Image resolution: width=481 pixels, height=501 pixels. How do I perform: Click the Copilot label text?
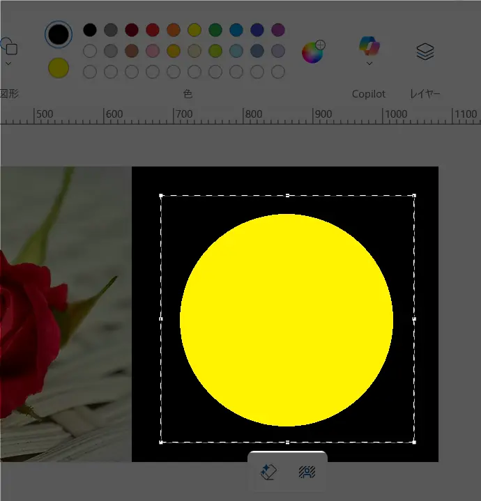(x=369, y=94)
